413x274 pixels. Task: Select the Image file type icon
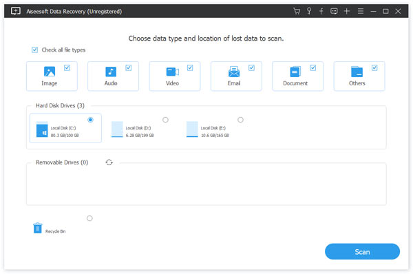pyautogui.click(x=50, y=72)
